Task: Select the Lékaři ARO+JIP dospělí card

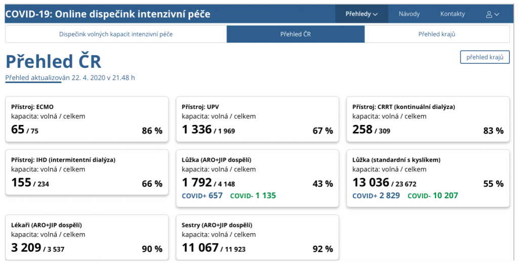Action: tap(87, 238)
